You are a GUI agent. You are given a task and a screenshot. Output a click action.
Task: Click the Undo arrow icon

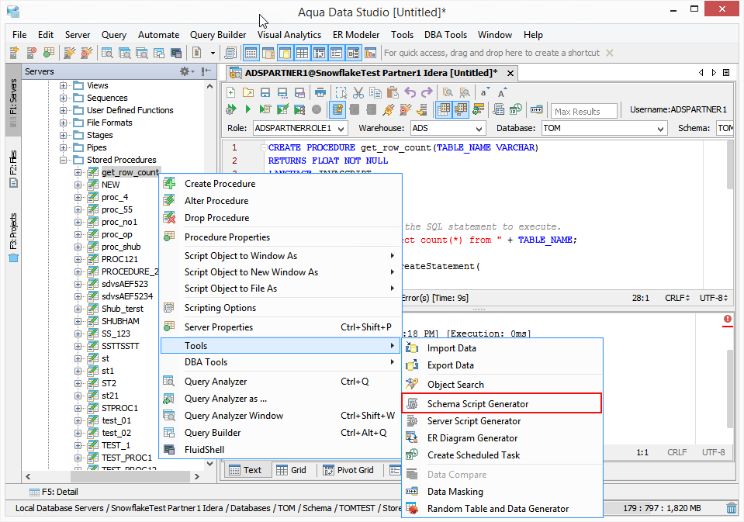[410, 92]
